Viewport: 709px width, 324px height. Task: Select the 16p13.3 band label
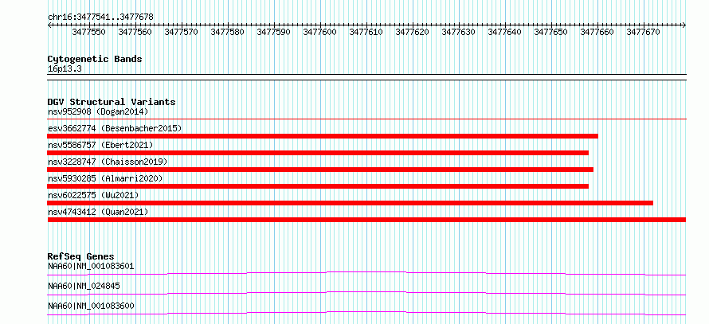pyautogui.click(x=65, y=69)
